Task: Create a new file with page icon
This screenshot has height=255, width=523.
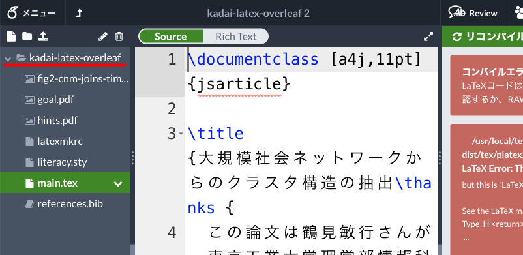Action: click(11, 37)
